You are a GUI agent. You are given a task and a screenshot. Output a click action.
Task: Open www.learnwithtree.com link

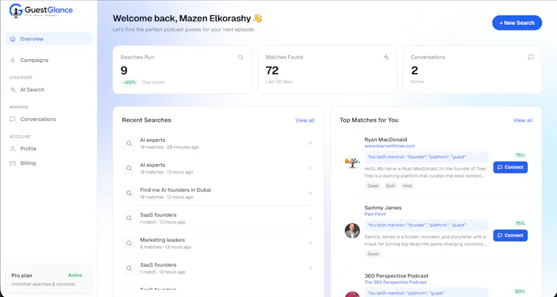389,146
